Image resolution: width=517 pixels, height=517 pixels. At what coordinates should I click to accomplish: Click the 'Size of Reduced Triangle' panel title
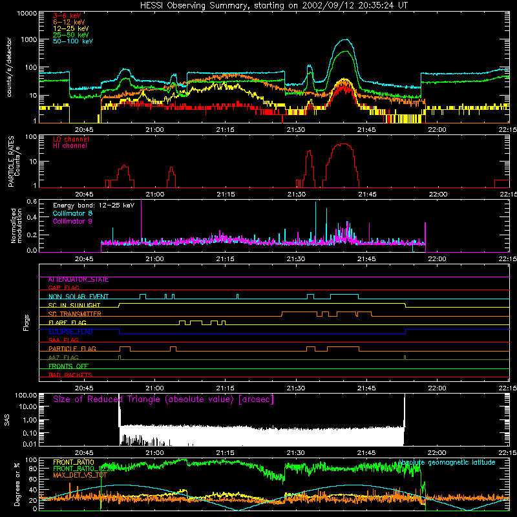click(x=164, y=399)
